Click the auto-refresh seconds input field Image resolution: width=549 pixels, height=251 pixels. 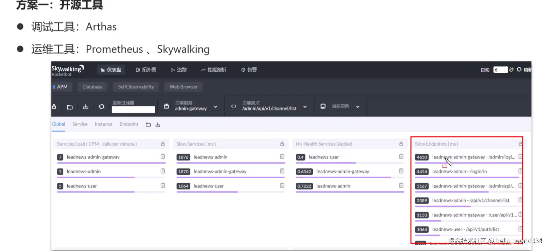tap(500, 70)
